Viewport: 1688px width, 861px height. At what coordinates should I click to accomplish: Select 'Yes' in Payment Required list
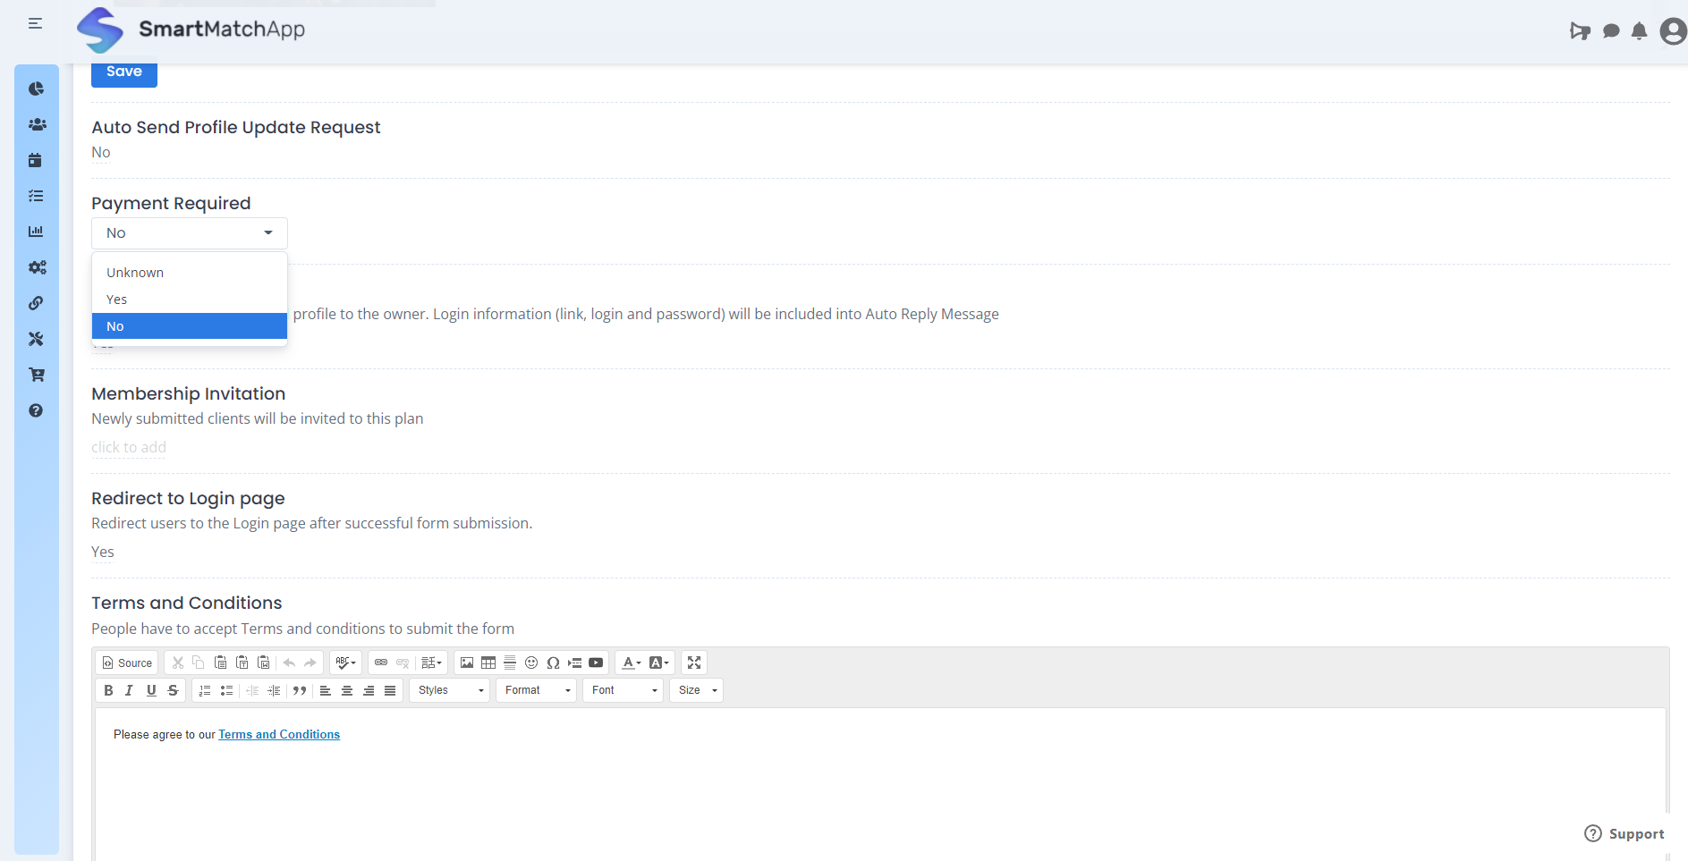coord(117,300)
